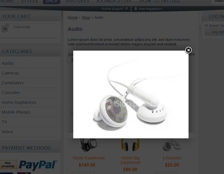Image resolution: width=224 pixels, height=174 pixels.
Task: Open the Studio Earphones product link
Action: (89, 158)
